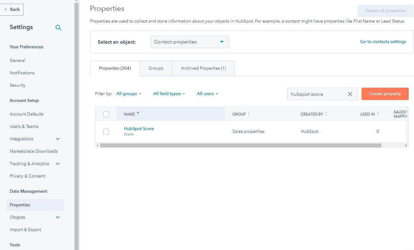Check the select-all checkbox in the table header
Image resolution: width=414 pixels, height=250 pixels.
coord(106,114)
